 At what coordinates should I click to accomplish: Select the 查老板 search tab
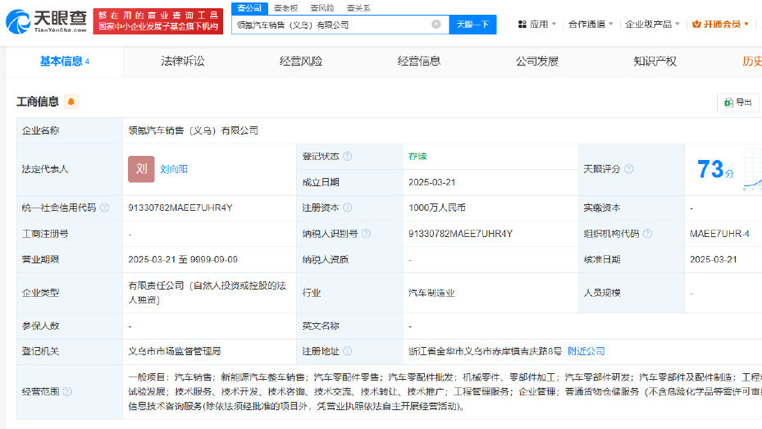285,8
